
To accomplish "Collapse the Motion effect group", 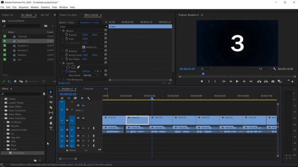I will click(60, 31).
